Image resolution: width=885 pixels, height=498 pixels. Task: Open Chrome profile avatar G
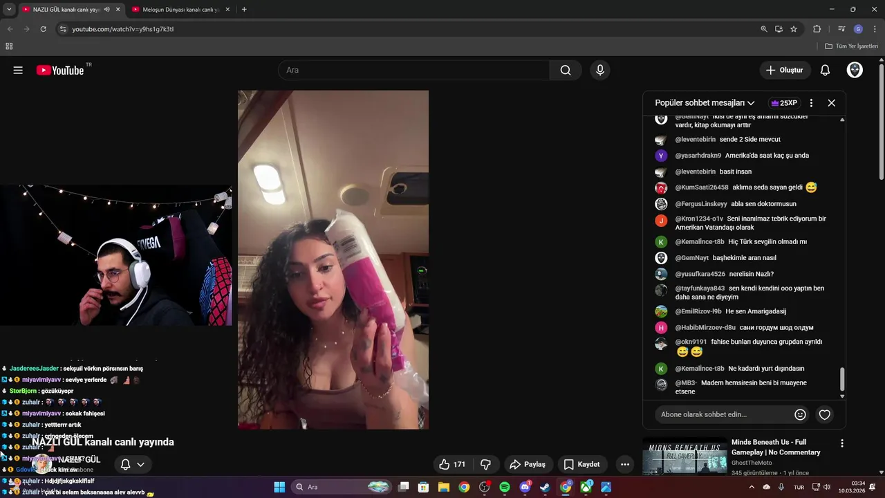[858, 29]
